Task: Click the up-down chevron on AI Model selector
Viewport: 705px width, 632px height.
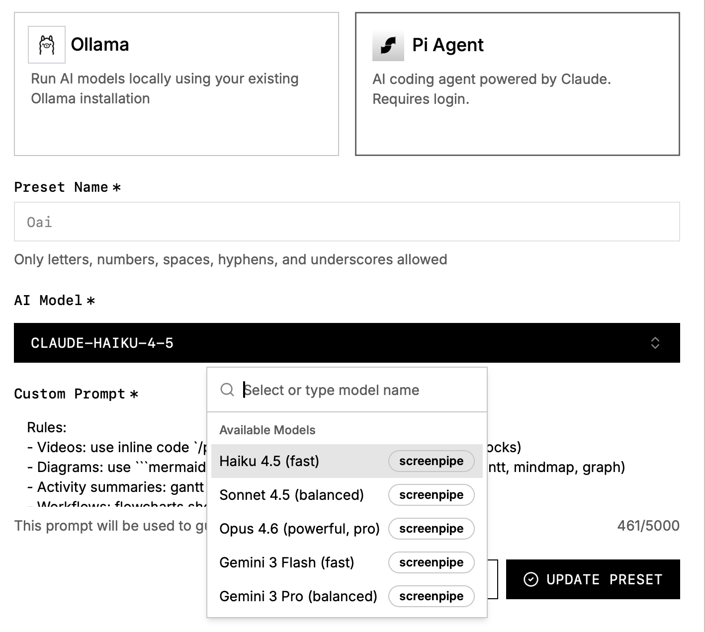Action: [x=655, y=343]
